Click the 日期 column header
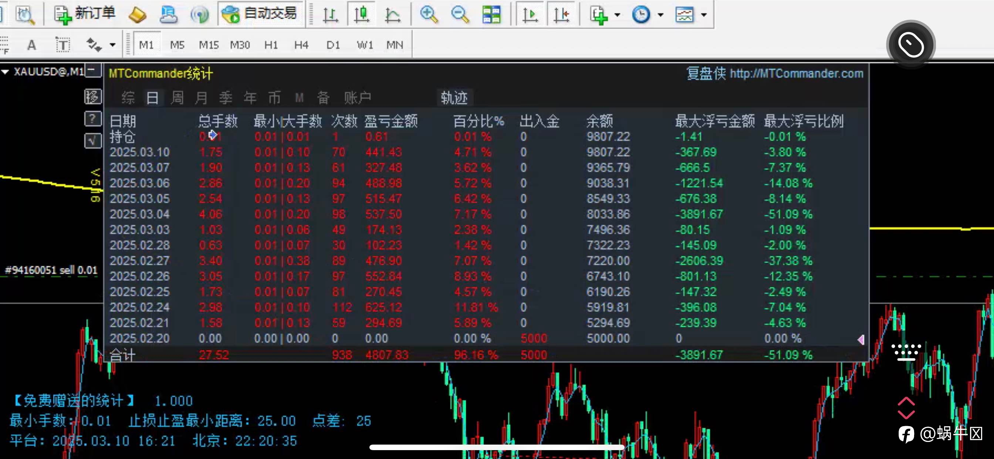Viewport: 994px width, 459px height. 123,121
